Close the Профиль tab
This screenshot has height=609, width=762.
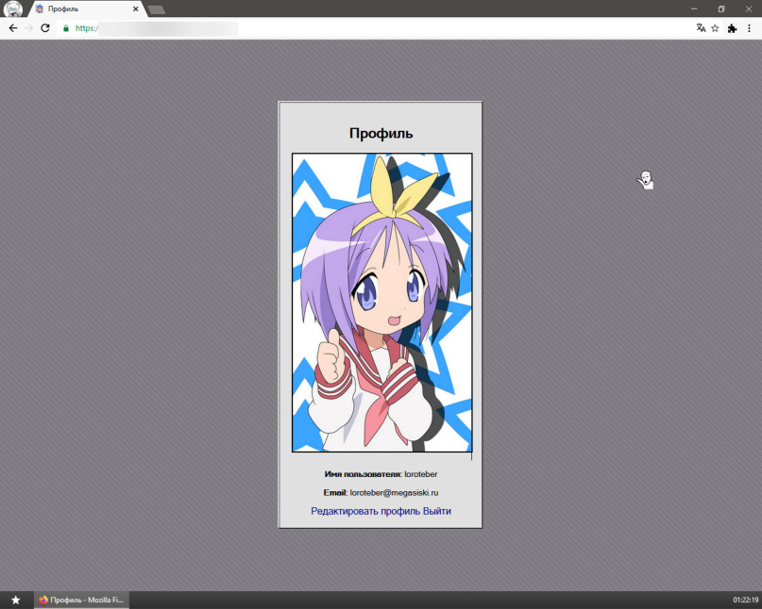tap(136, 8)
